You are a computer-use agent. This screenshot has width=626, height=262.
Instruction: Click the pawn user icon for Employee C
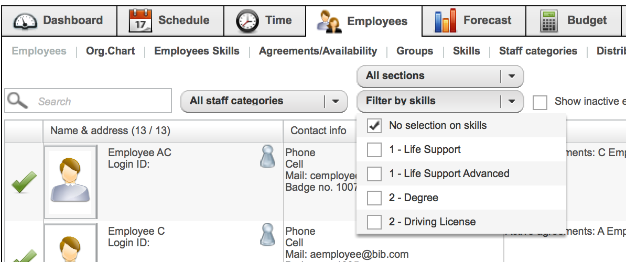coord(267,234)
